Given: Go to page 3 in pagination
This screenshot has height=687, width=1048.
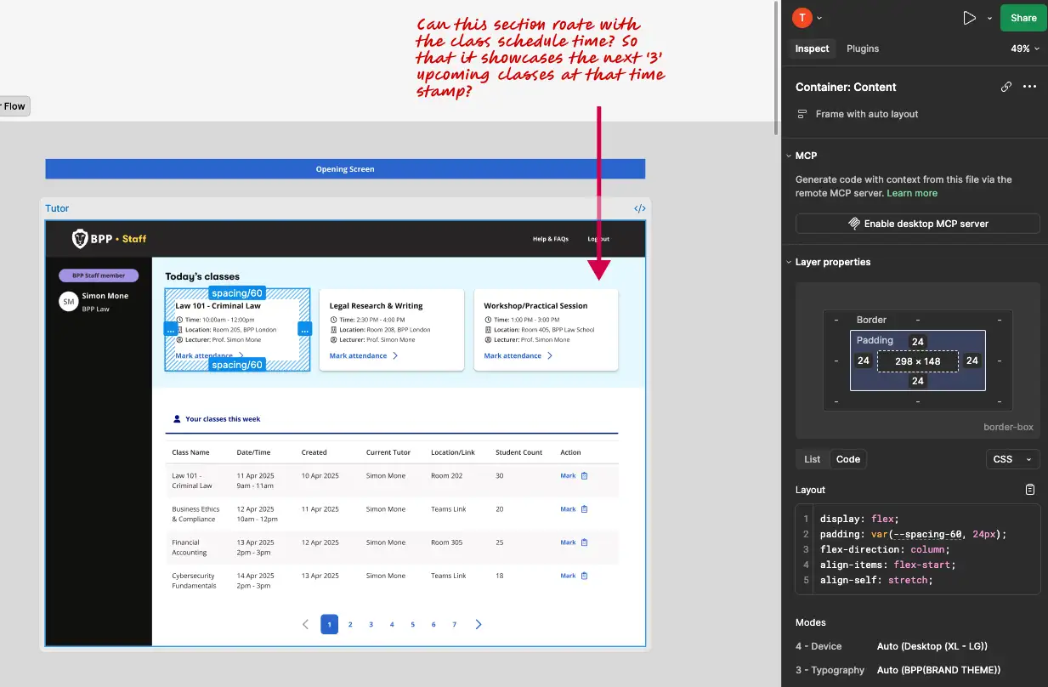Looking at the screenshot, I should pyautogui.click(x=371, y=624).
